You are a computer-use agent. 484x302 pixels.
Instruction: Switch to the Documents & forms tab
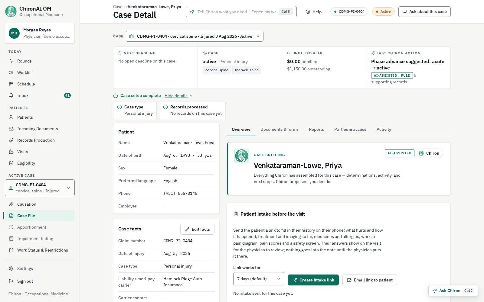[x=279, y=129]
